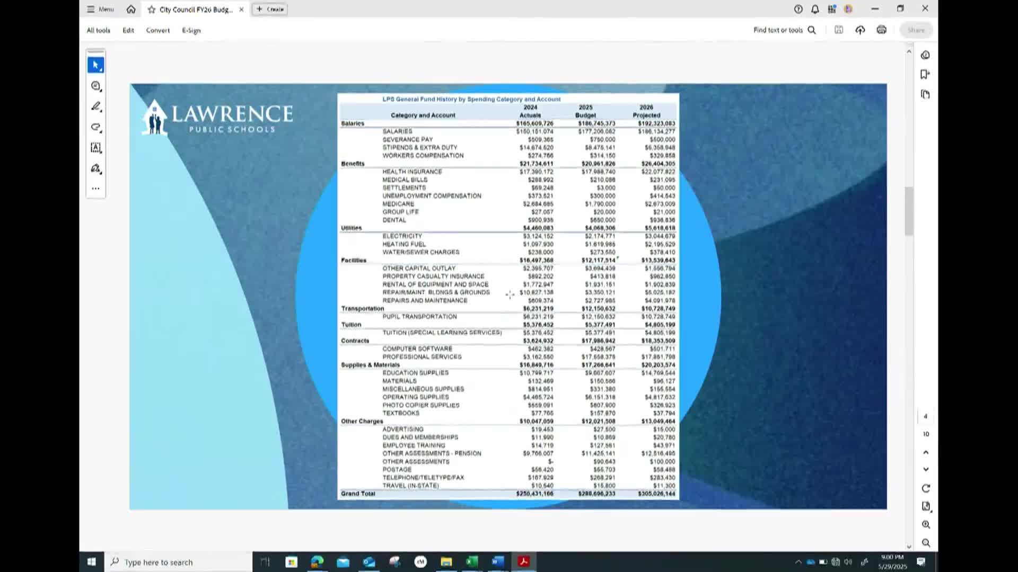The height and width of the screenshot is (572, 1018).
Task: Click the Rotate page icon
Action: 926,488
